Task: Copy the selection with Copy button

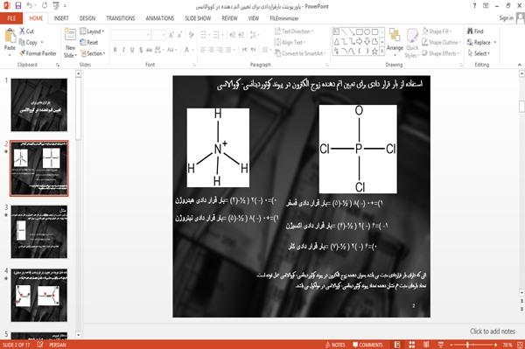Action: 31,42
